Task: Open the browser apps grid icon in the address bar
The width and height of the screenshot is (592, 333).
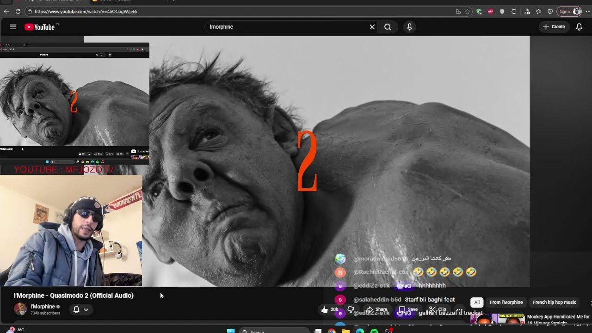Action: pyautogui.click(x=458, y=12)
